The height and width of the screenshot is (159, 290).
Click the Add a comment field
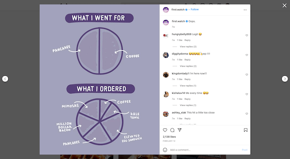205,150
